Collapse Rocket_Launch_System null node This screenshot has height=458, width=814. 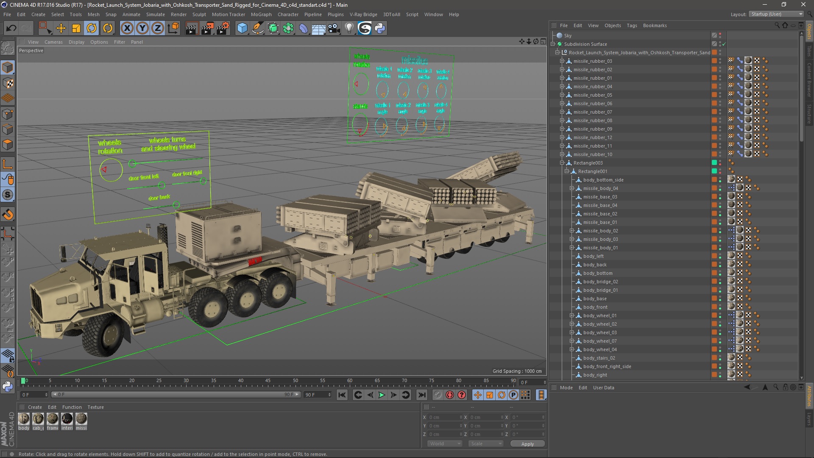(558, 53)
